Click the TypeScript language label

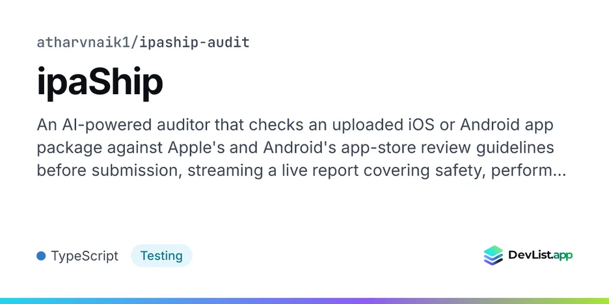[85, 256]
